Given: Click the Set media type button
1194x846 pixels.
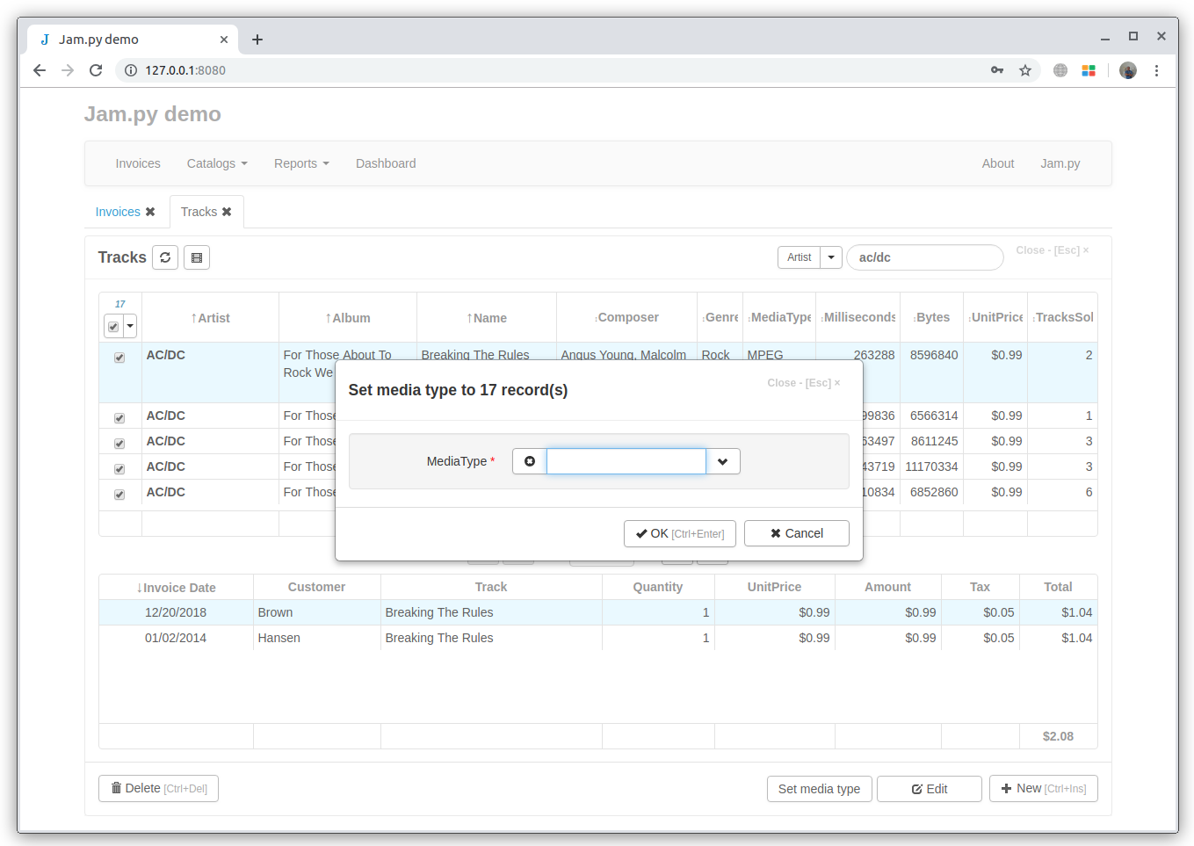Looking at the screenshot, I should tap(819, 789).
